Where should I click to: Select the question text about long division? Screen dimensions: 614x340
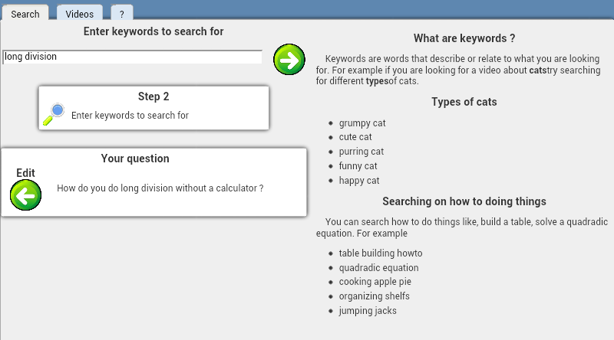coord(160,188)
